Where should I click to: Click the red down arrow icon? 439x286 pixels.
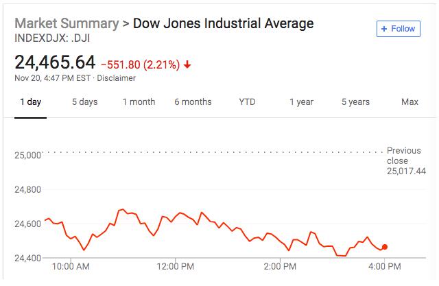click(188, 65)
